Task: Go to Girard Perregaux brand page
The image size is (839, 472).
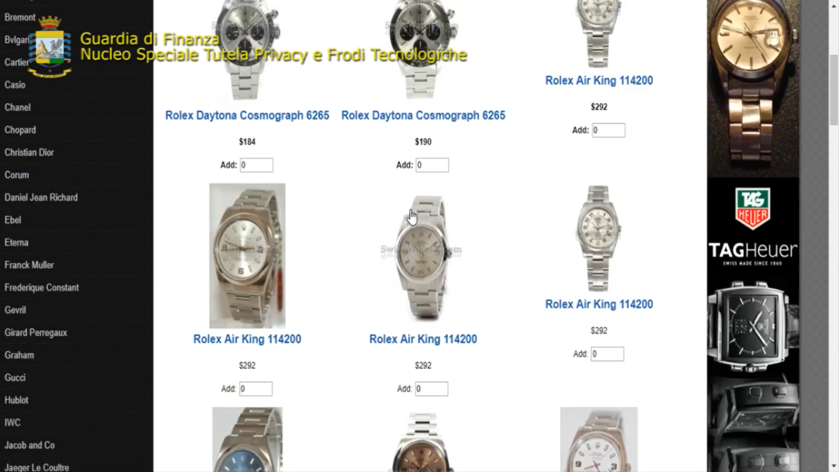Action: [x=36, y=332]
